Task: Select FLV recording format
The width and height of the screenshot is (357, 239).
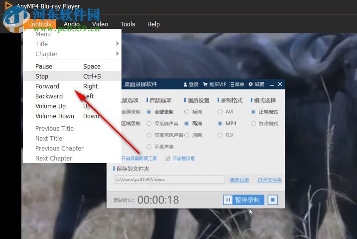Action: click(220, 135)
